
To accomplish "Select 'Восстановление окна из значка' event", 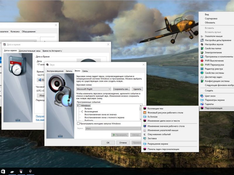I will click(100, 115).
